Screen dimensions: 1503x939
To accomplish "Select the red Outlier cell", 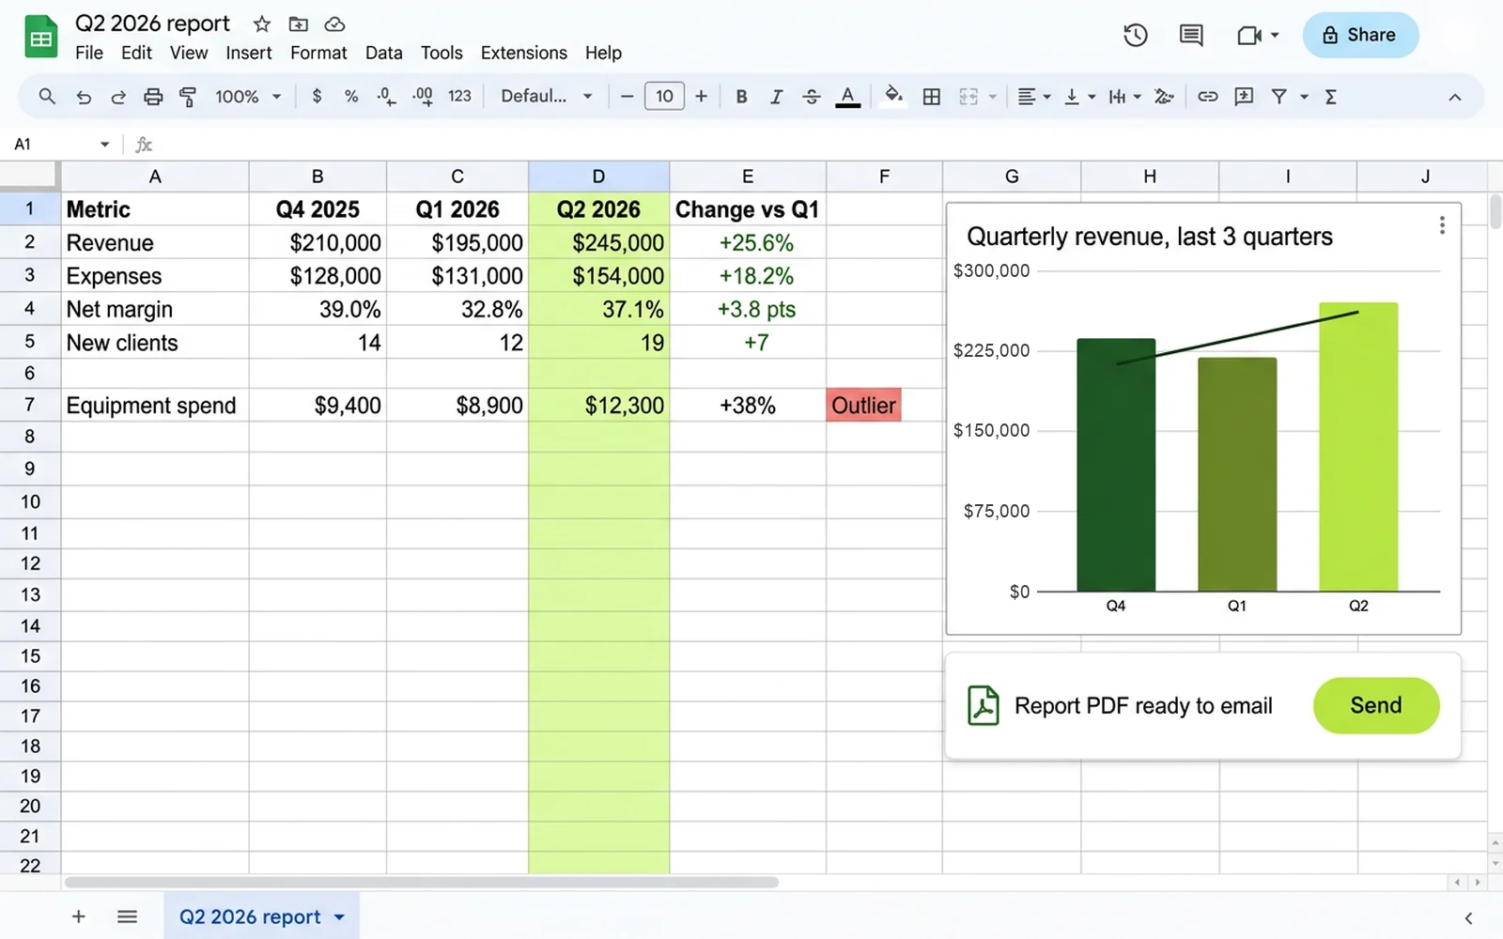I will coord(863,405).
